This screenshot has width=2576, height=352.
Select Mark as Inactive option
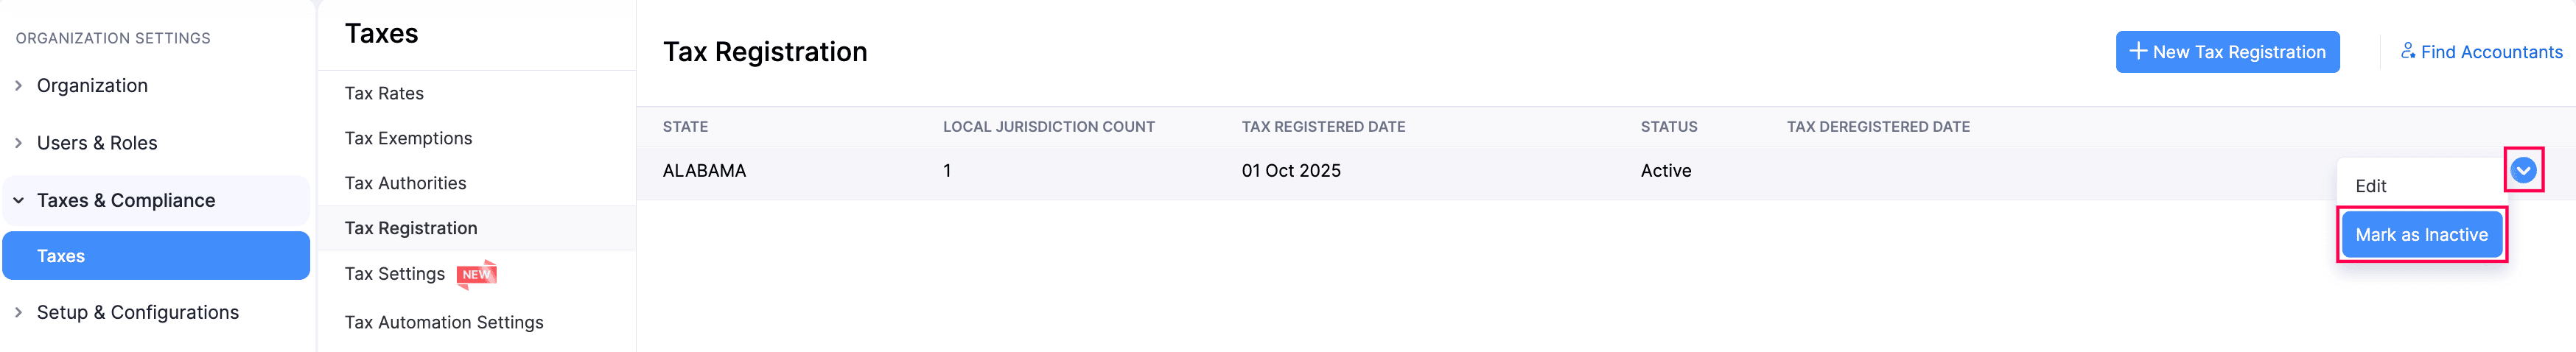(2421, 235)
